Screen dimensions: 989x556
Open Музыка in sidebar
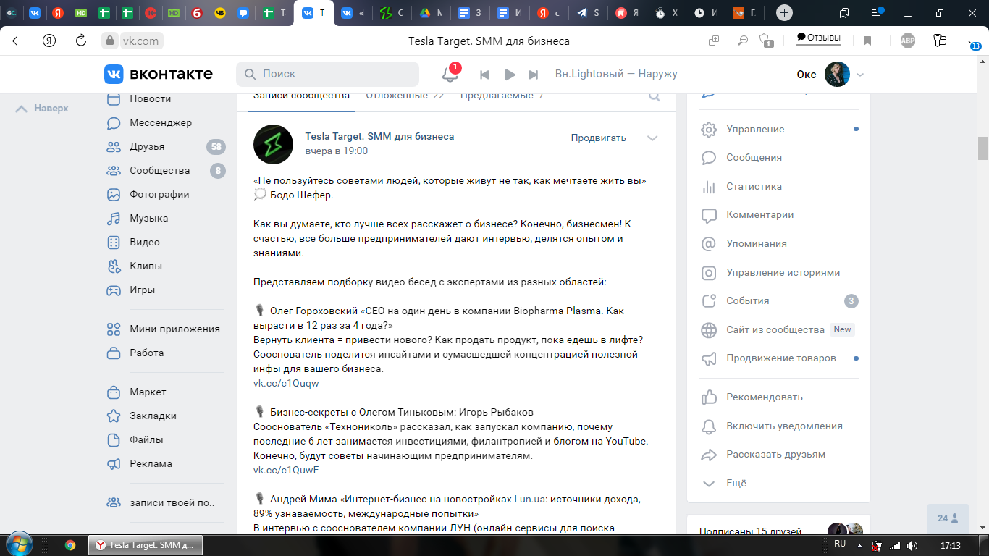pos(148,218)
